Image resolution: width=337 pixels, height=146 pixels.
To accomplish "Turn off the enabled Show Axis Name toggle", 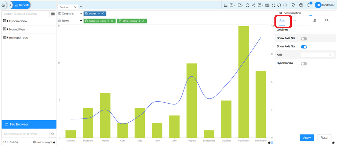I will [x=304, y=47].
